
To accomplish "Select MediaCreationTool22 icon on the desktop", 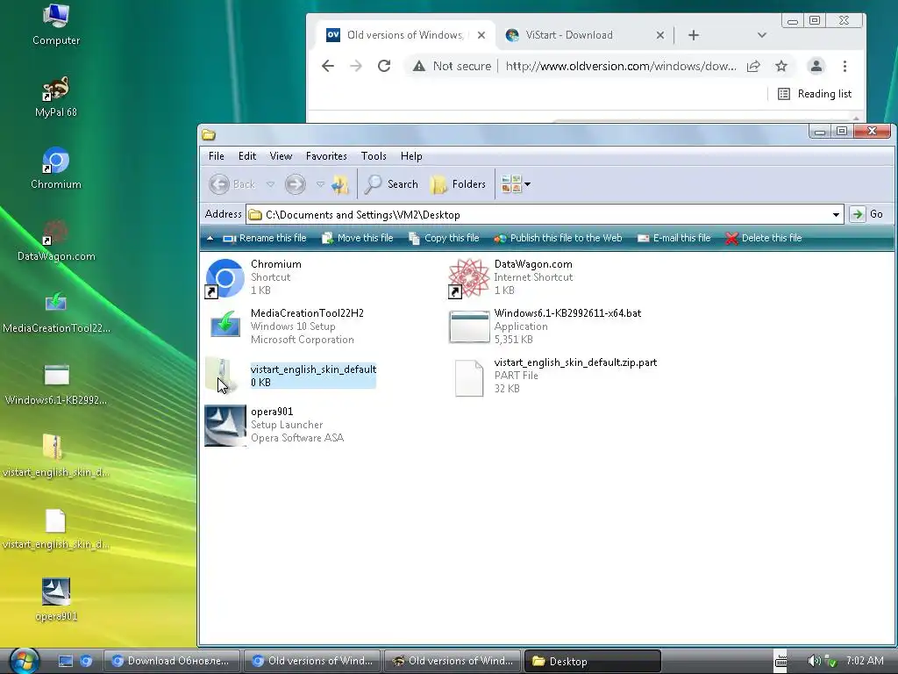I will [x=56, y=312].
